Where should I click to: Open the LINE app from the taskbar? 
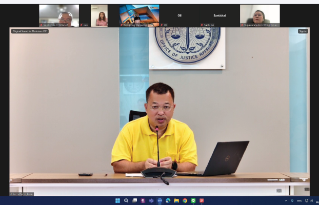pyautogui.click(x=193, y=200)
